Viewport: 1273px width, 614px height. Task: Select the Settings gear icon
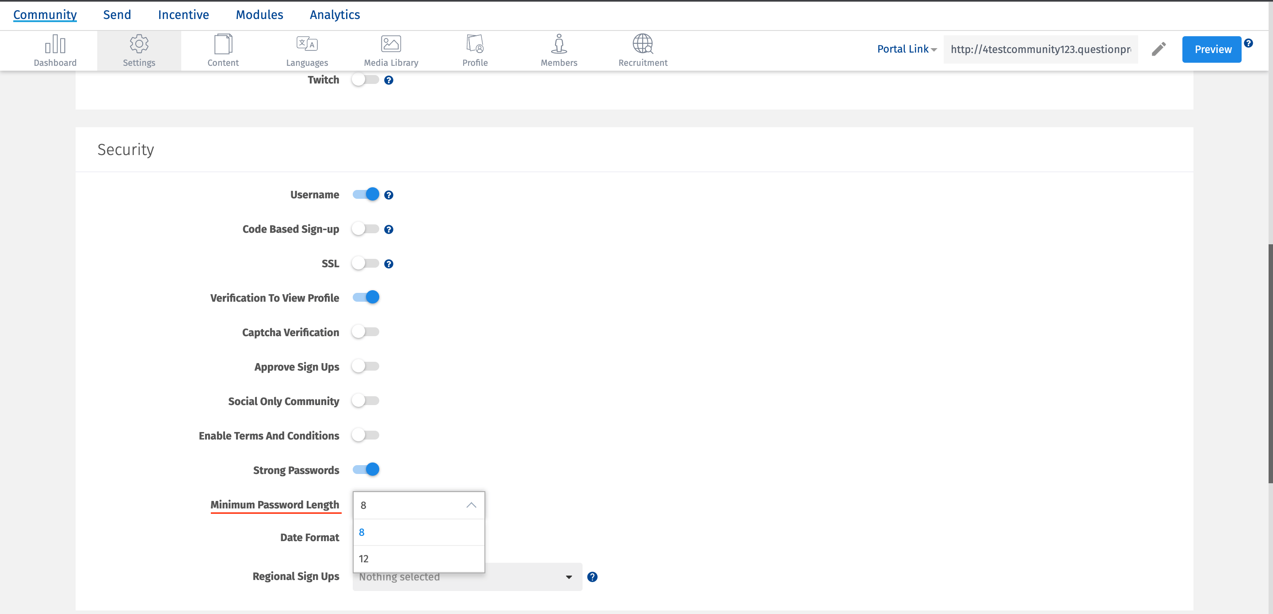point(139,49)
